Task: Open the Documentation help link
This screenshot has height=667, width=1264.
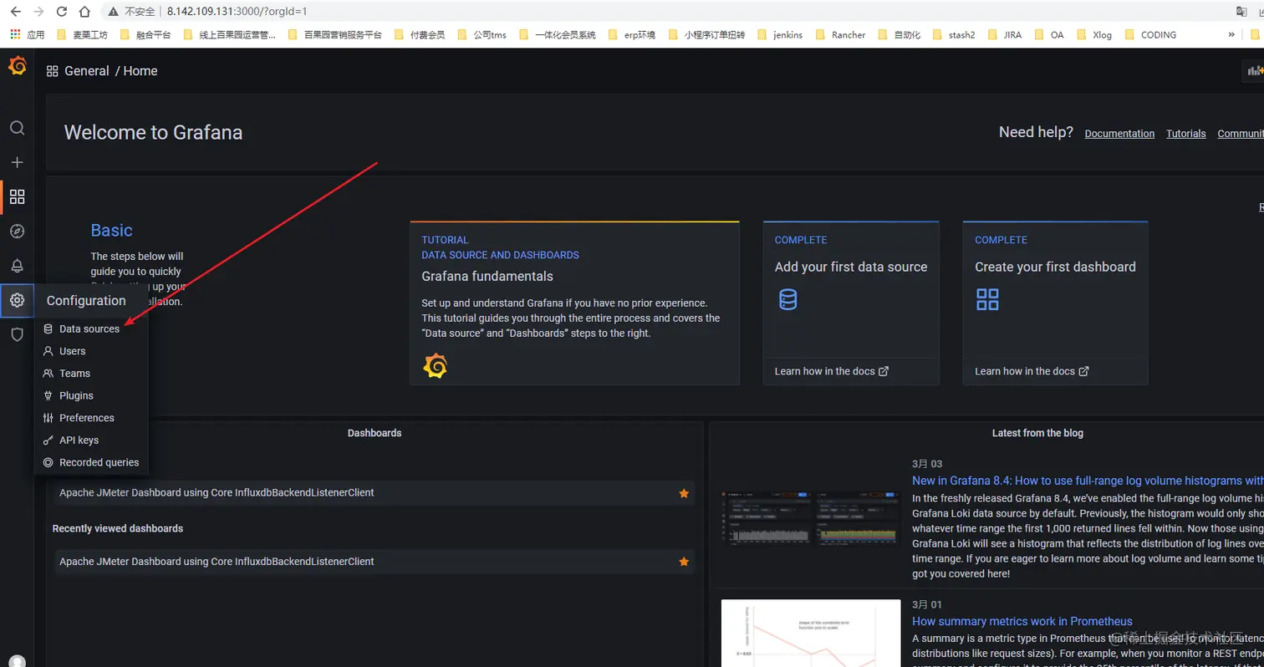Action: point(1119,133)
